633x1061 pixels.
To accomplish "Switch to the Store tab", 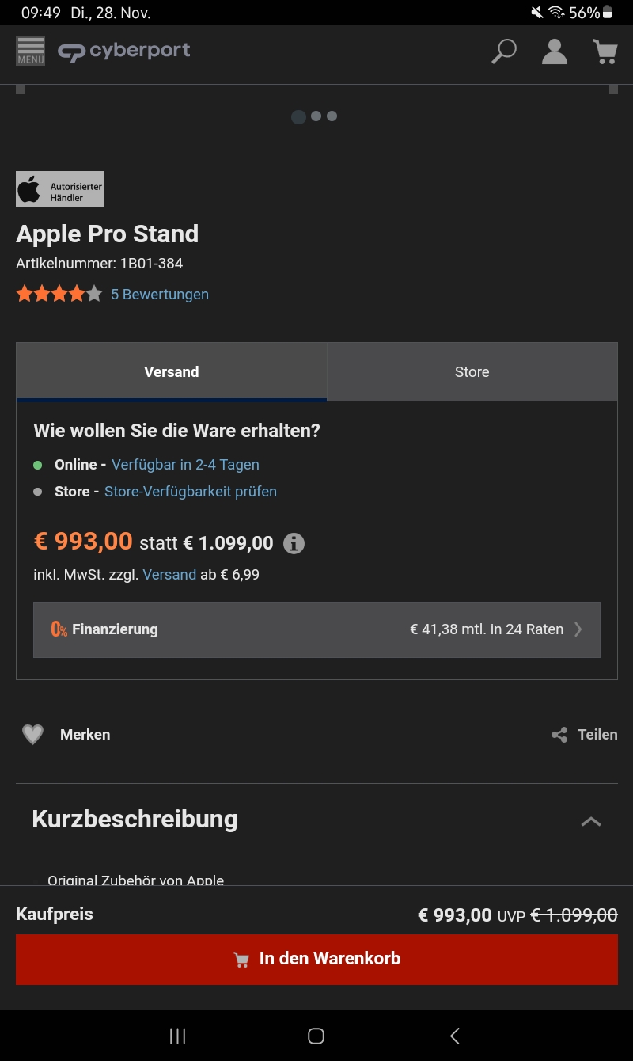I will [x=472, y=371].
